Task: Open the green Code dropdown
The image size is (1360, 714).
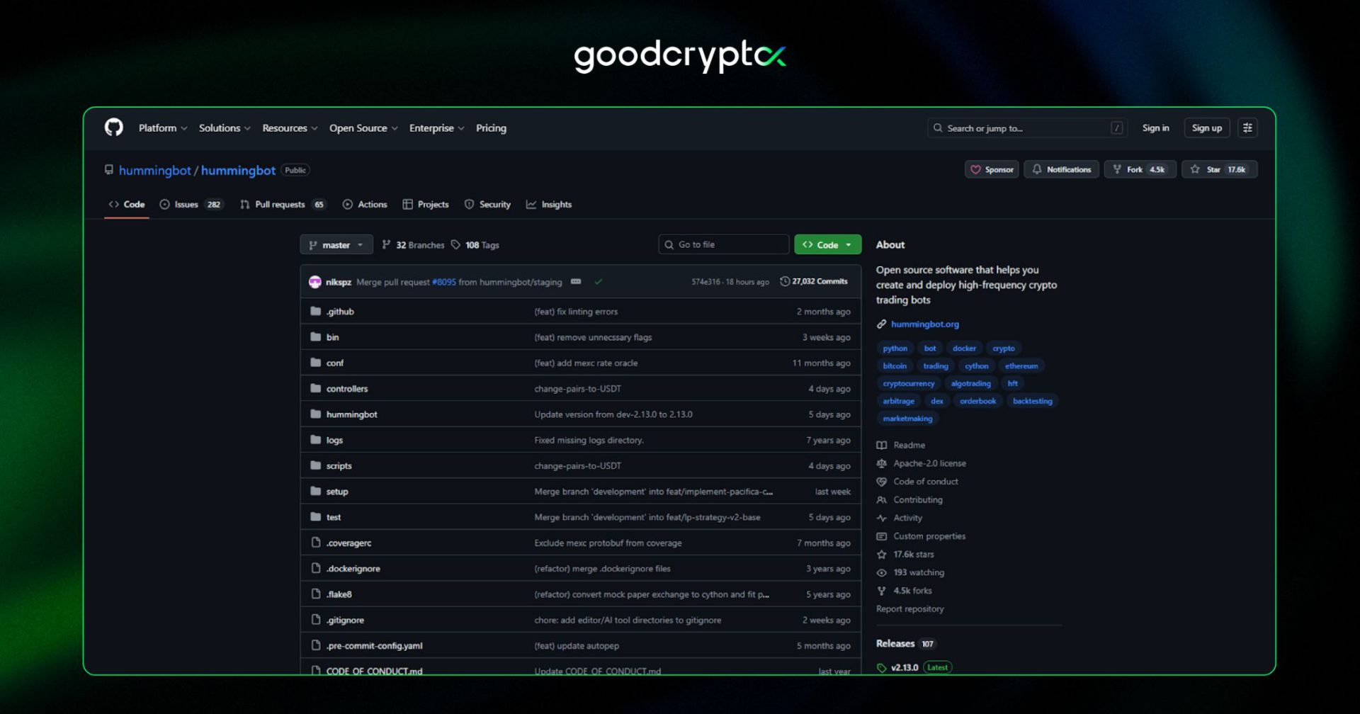Action: [x=827, y=244]
